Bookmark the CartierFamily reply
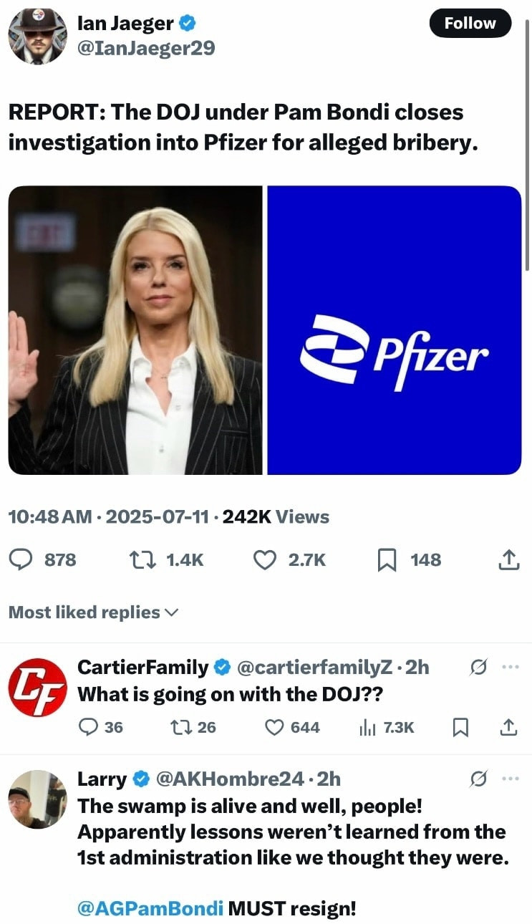The image size is (532, 924). [x=462, y=727]
